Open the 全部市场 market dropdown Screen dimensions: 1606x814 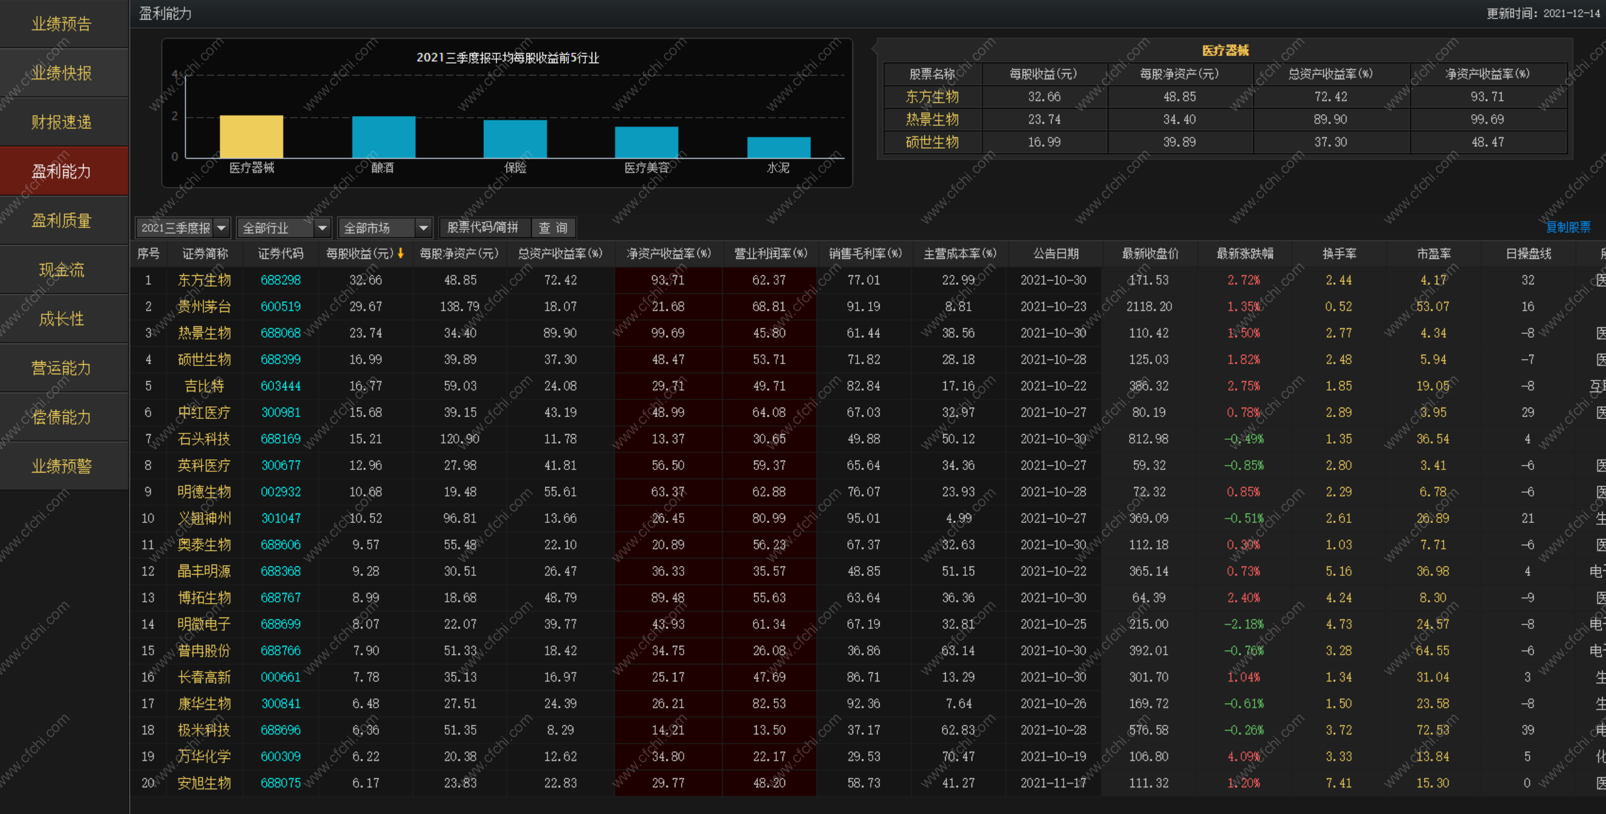point(423,227)
